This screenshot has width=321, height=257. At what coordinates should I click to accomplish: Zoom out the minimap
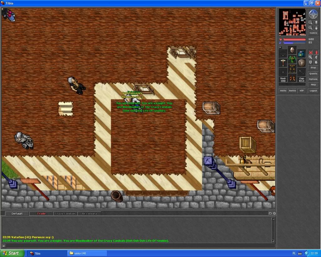311,23
